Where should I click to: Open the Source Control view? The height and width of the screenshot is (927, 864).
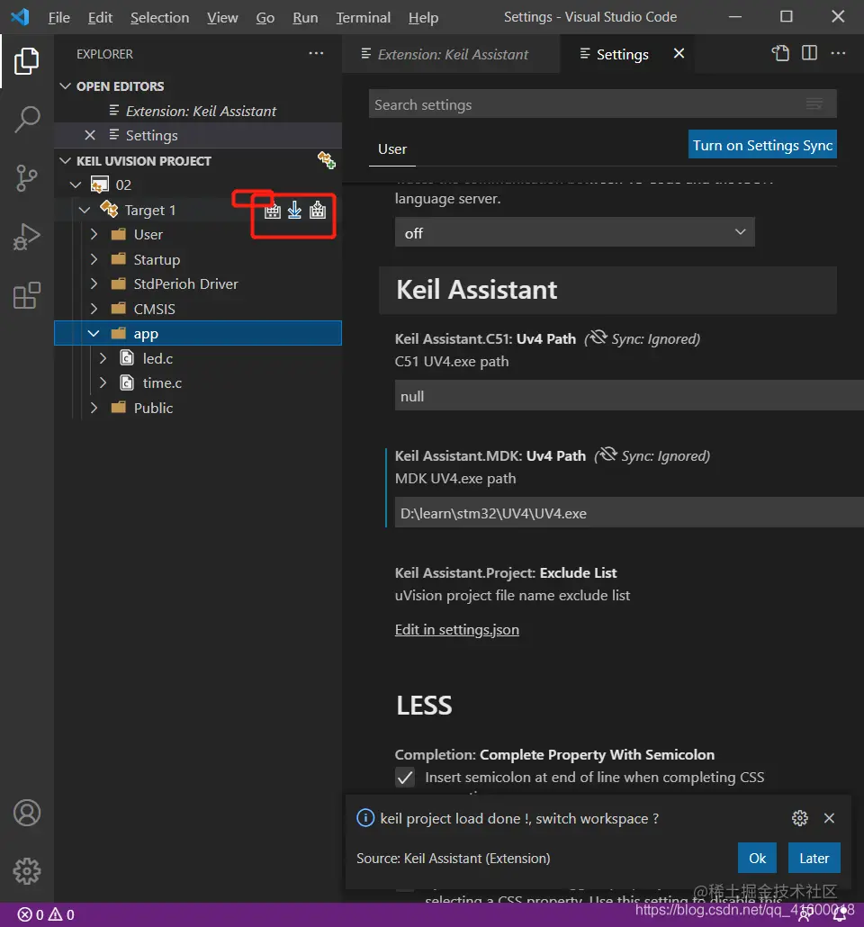click(27, 178)
